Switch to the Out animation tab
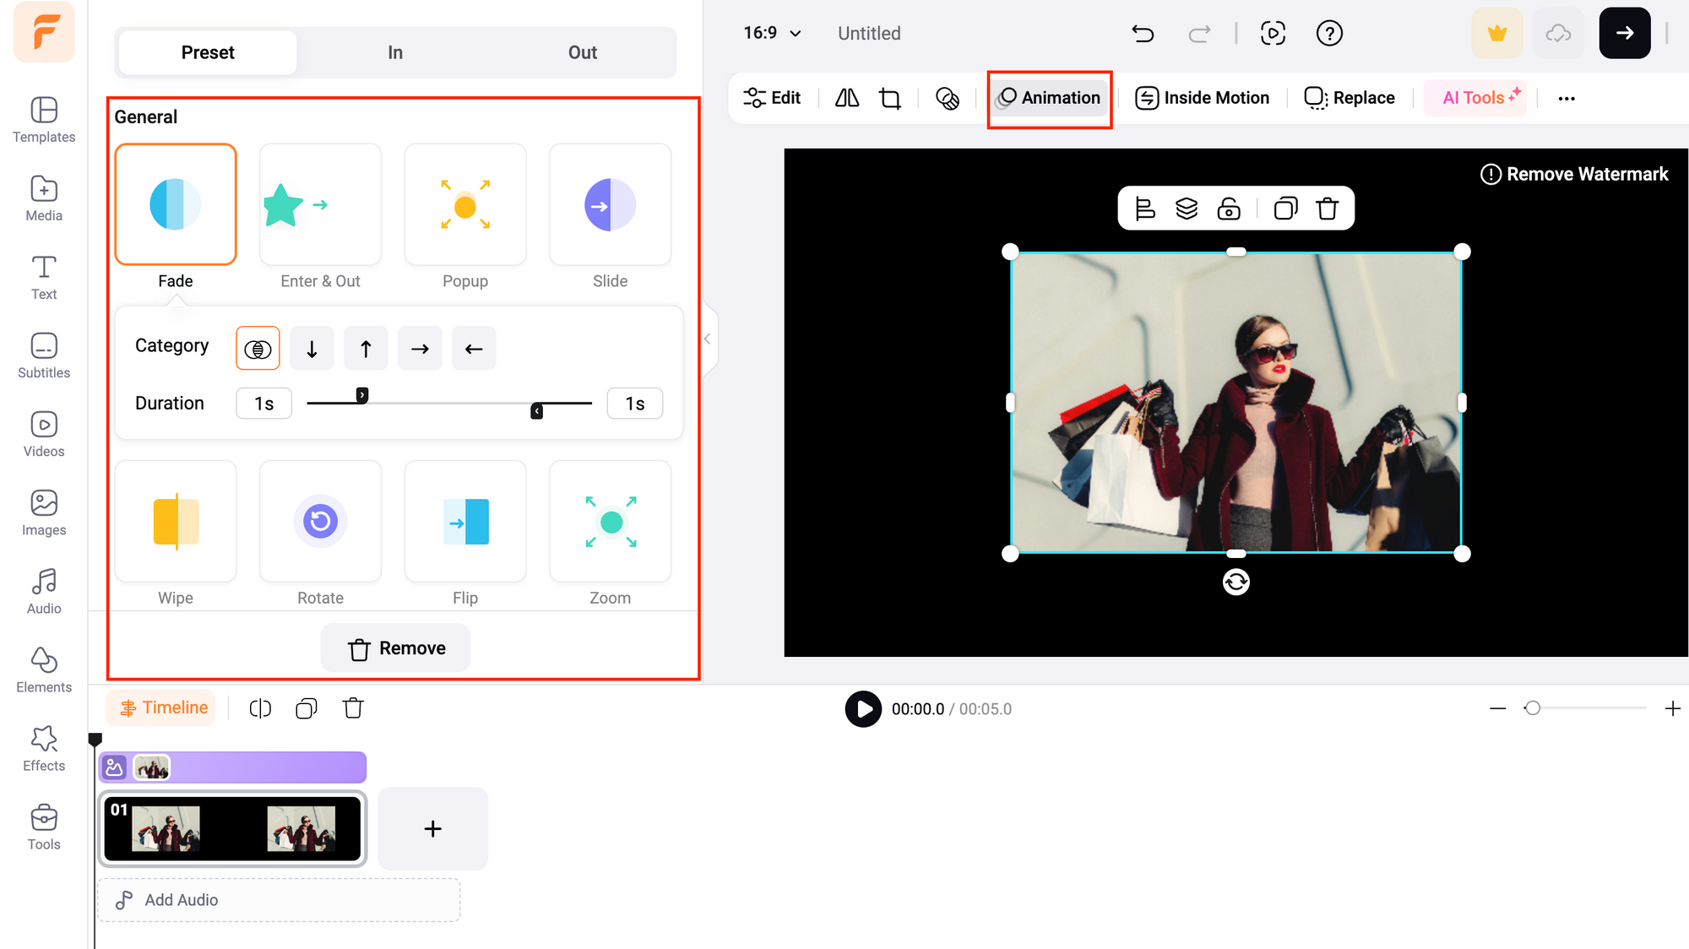The height and width of the screenshot is (949, 1689). (x=583, y=52)
